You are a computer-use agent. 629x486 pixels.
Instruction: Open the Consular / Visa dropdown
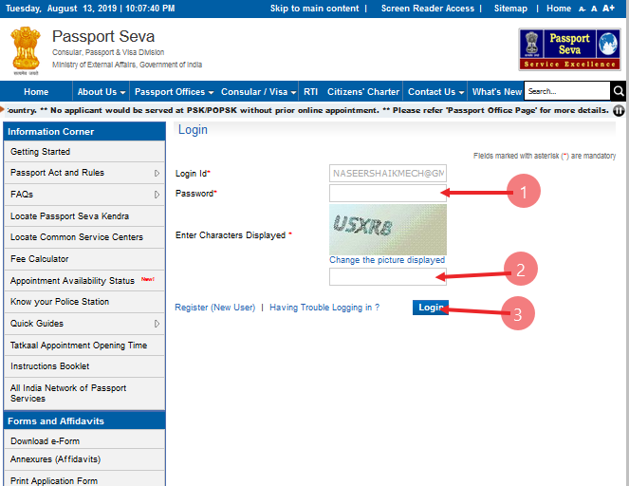[258, 92]
